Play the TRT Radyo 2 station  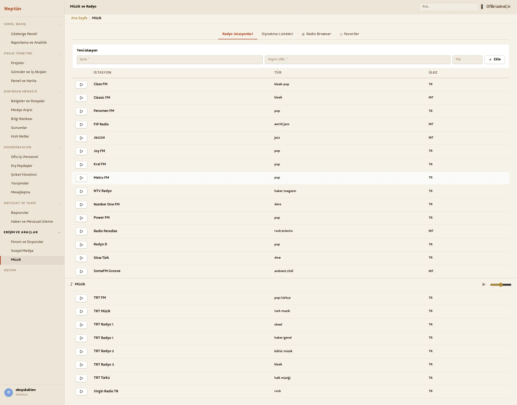pyautogui.click(x=81, y=352)
